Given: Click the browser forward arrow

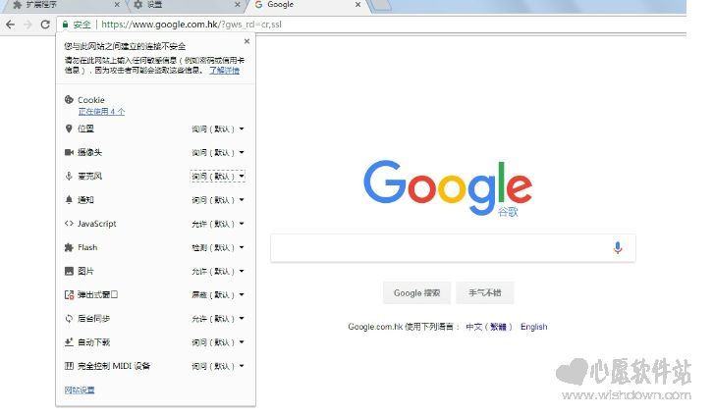Looking at the screenshot, I should (27, 25).
